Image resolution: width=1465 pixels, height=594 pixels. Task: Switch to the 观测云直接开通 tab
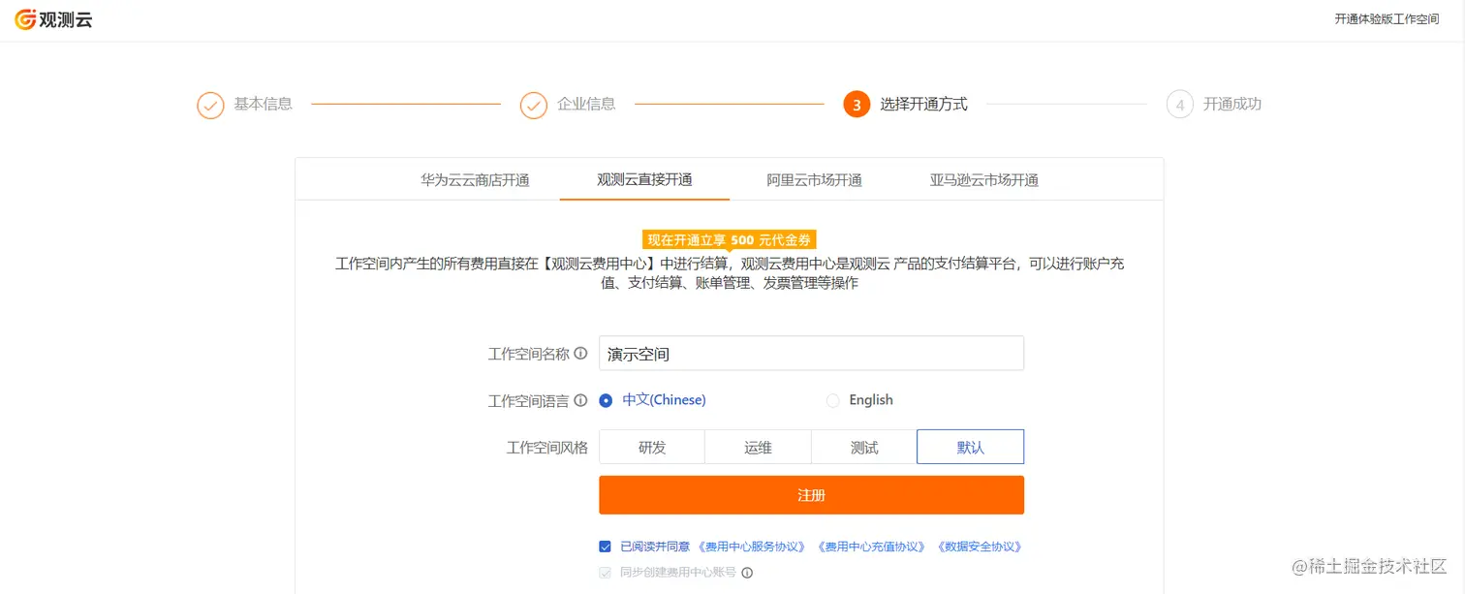click(x=644, y=180)
